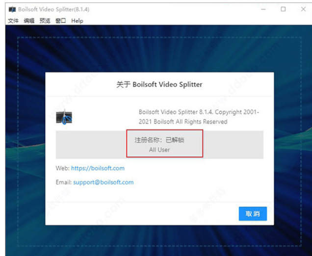This screenshot has width=312, height=256.
Task: Open the 窗口 menu
Action: coord(61,21)
